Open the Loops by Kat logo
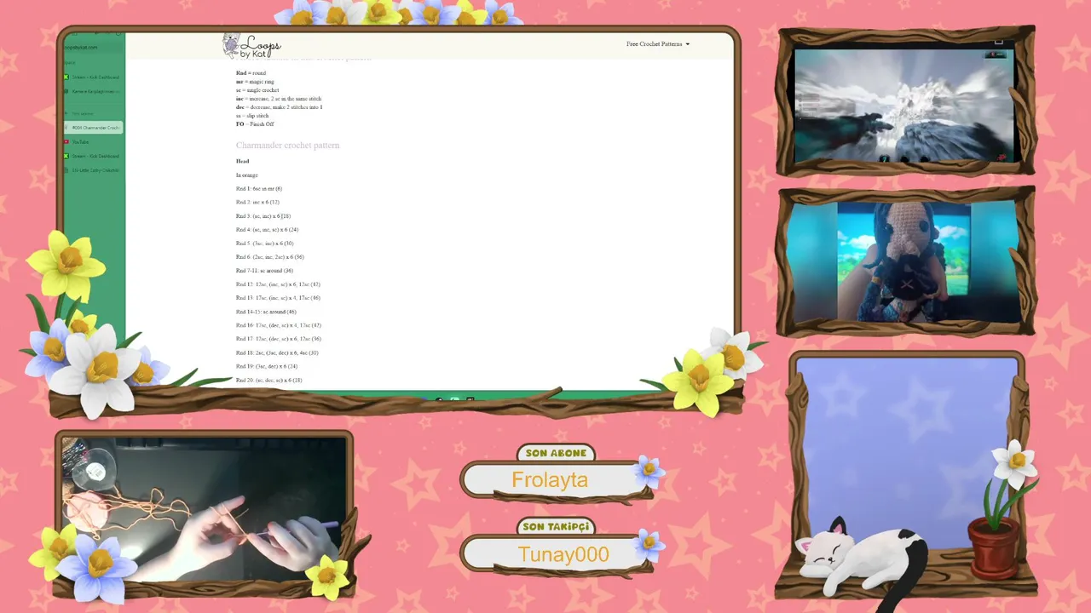Image resolution: width=1091 pixels, height=613 pixels. tap(251, 46)
